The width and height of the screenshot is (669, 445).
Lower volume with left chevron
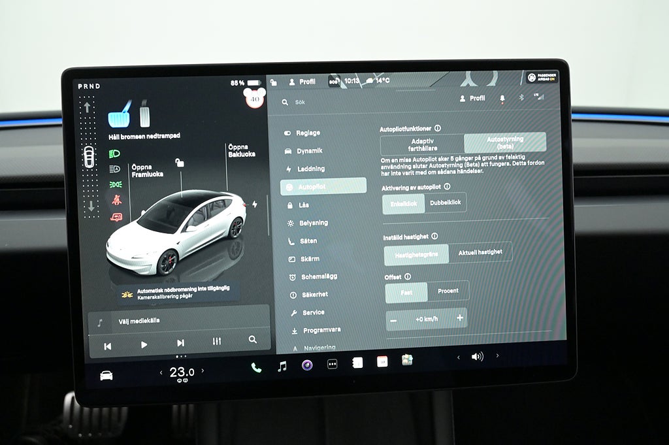pyautogui.click(x=458, y=357)
